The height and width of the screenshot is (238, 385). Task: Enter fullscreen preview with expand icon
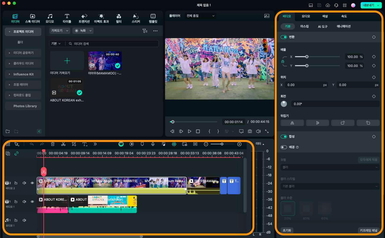267,131
